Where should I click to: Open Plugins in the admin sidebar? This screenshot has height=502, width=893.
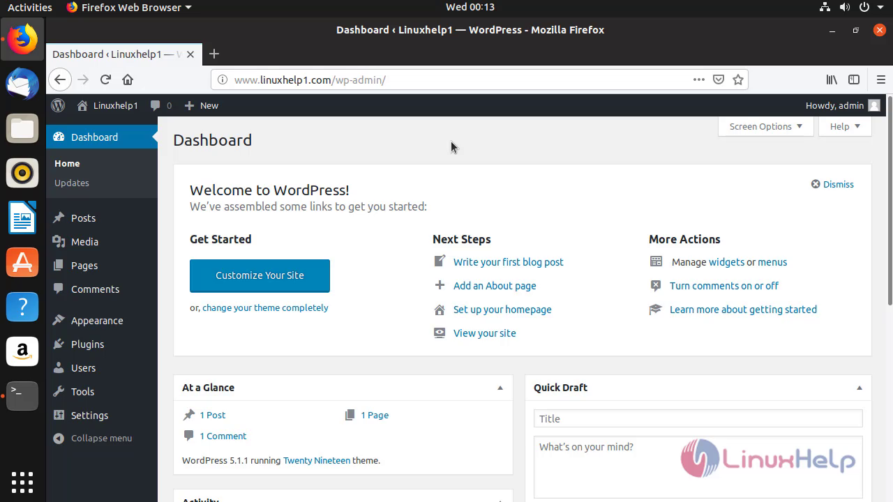(102, 344)
